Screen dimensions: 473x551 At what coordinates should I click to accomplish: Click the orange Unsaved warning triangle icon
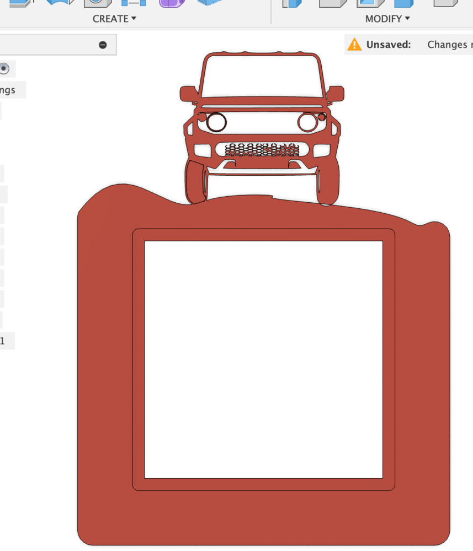tap(354, 45)
